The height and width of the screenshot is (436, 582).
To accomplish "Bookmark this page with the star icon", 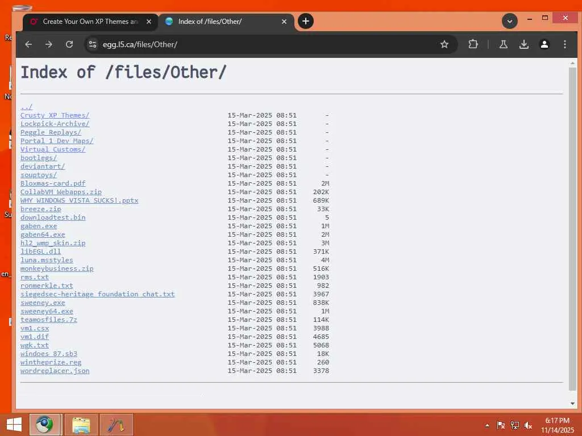I will click(444, 44).
